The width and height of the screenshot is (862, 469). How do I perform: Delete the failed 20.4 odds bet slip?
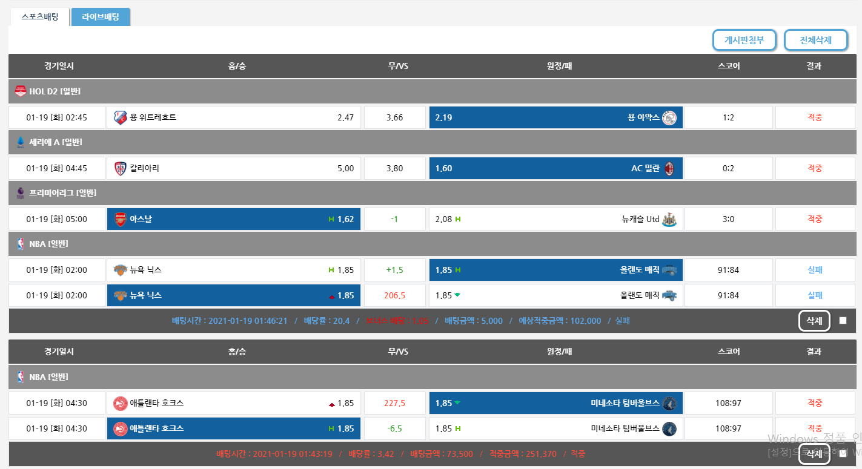pyautogui.click(x=814, y=321)
